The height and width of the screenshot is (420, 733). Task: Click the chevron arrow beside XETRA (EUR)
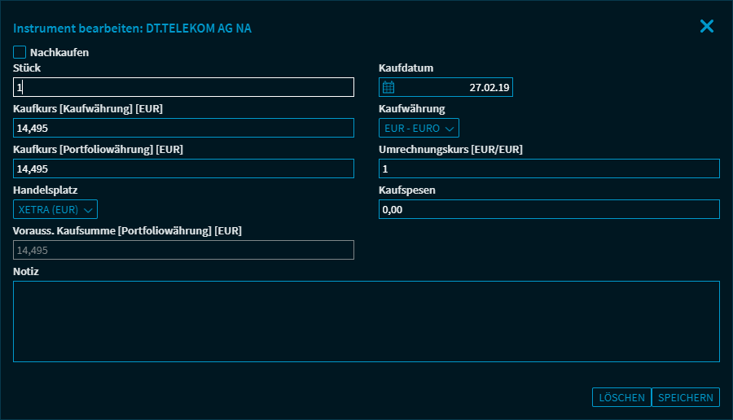pos(88,209)
